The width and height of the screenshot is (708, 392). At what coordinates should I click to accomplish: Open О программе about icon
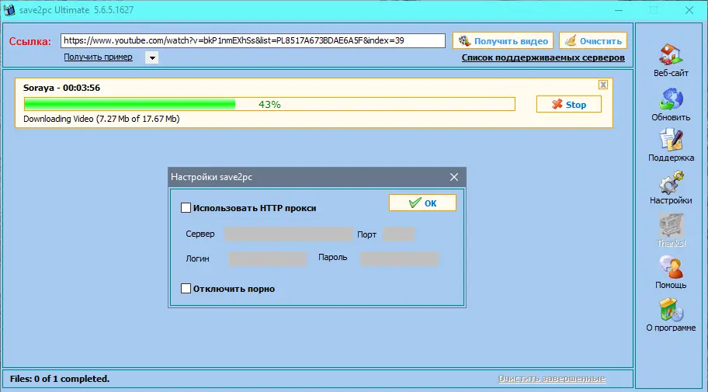pyautogui.click(x=671, y=310)
